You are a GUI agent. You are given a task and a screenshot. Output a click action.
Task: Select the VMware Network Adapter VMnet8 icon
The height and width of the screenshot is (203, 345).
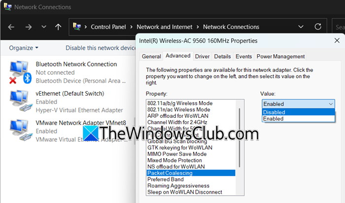[20, 129]
